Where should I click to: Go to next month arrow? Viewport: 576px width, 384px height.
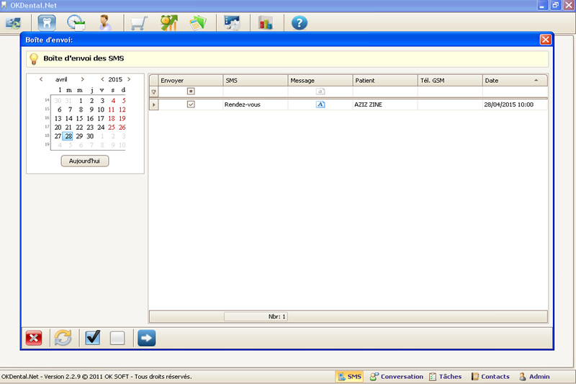[x=82, y=79]
